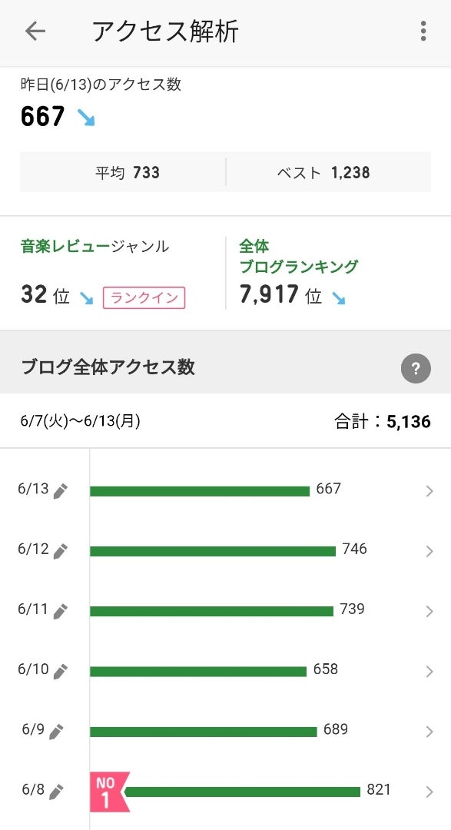Viewport: 451px width, 830px height.
Task: Select the 6/12 bar showing 746
Action: (x=213, y=551)
